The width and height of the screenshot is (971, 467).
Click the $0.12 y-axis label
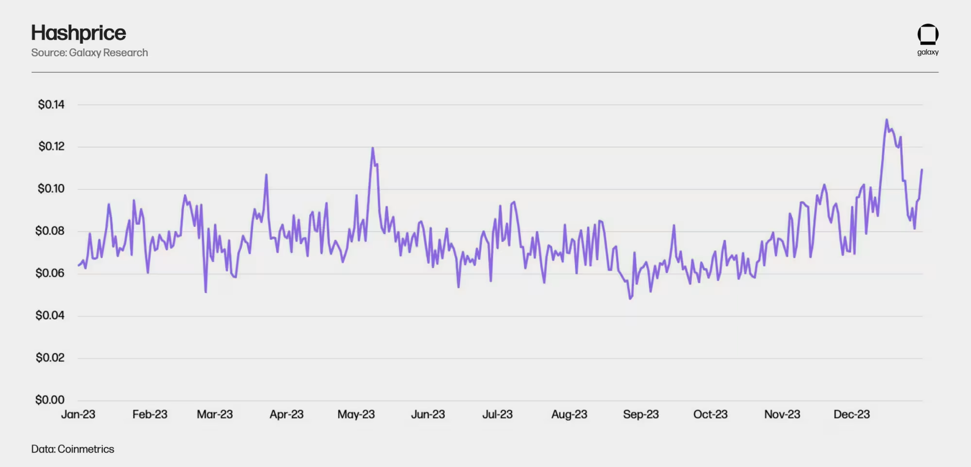click(51, 146)
